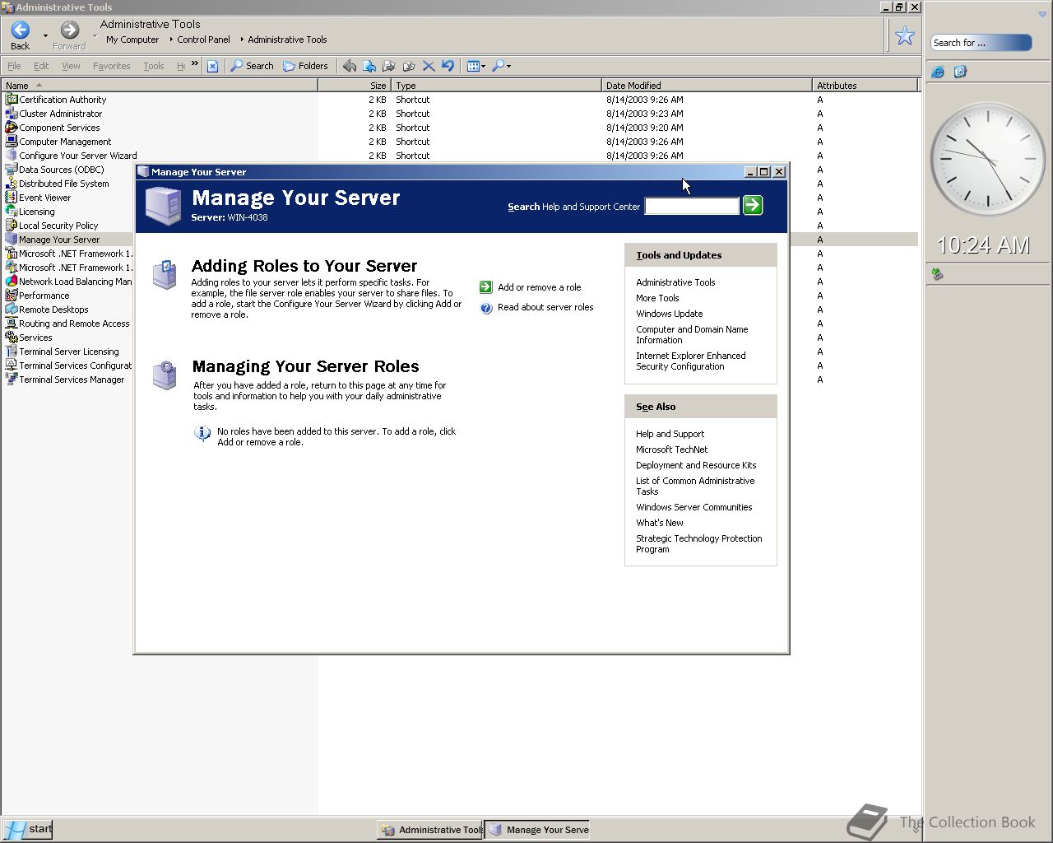Viewport: 1053px width, 843px height.
Task: Click What's New link
Action: point(659,523)
